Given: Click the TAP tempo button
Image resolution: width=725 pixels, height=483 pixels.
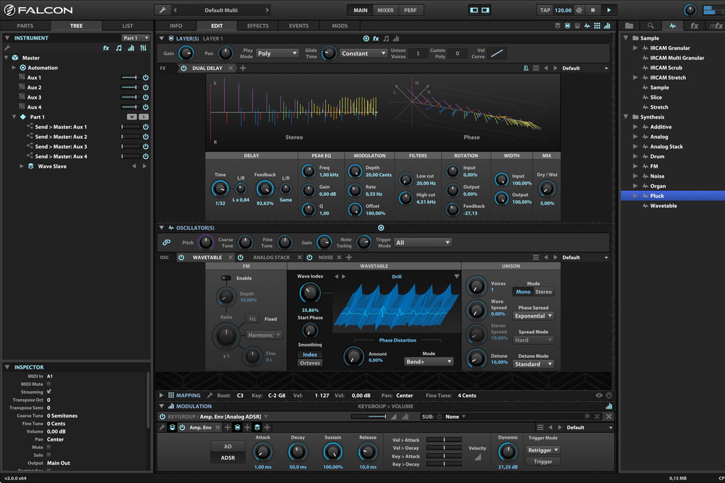Looking at the screenshot, I should click(x=546, y=10).
